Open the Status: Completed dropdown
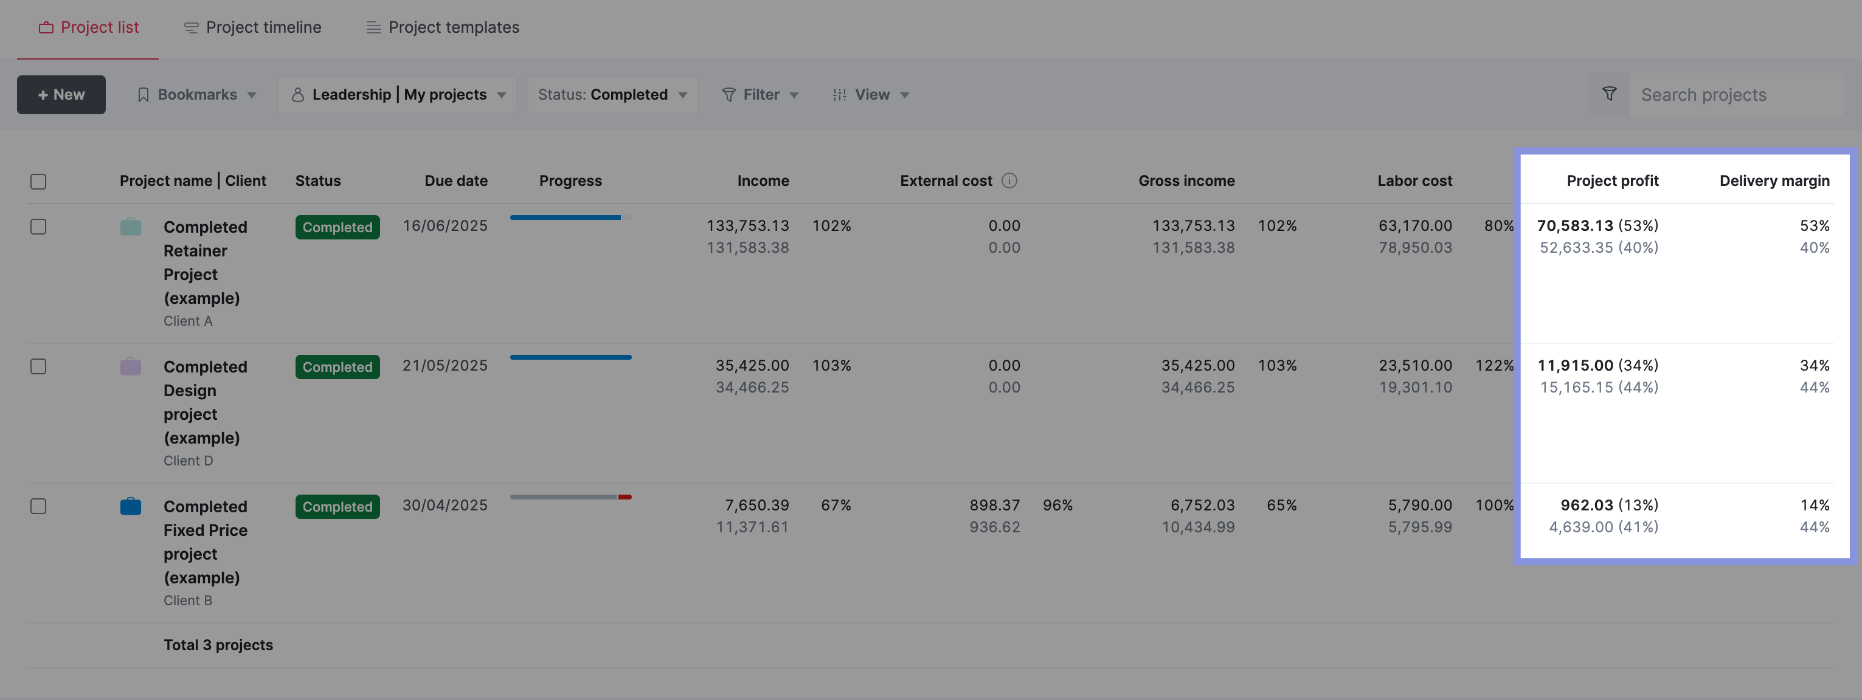The width and height of the screenshot is (1862, 700). (x=612, y=95)
